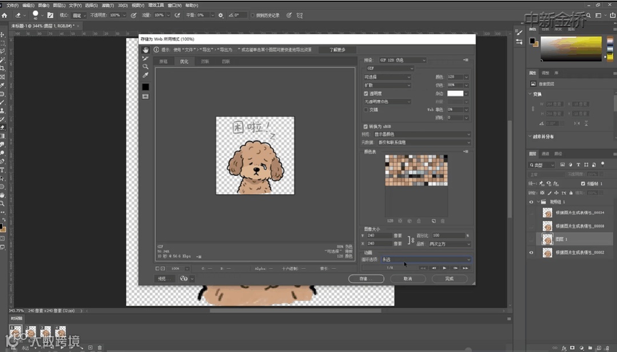Click the 预览 browser preview button

pyautogui.click(x=165, y=278)
